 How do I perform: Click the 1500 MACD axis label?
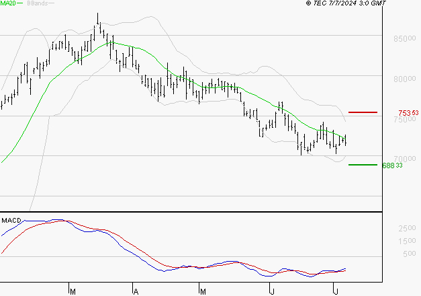click(408, 241)
